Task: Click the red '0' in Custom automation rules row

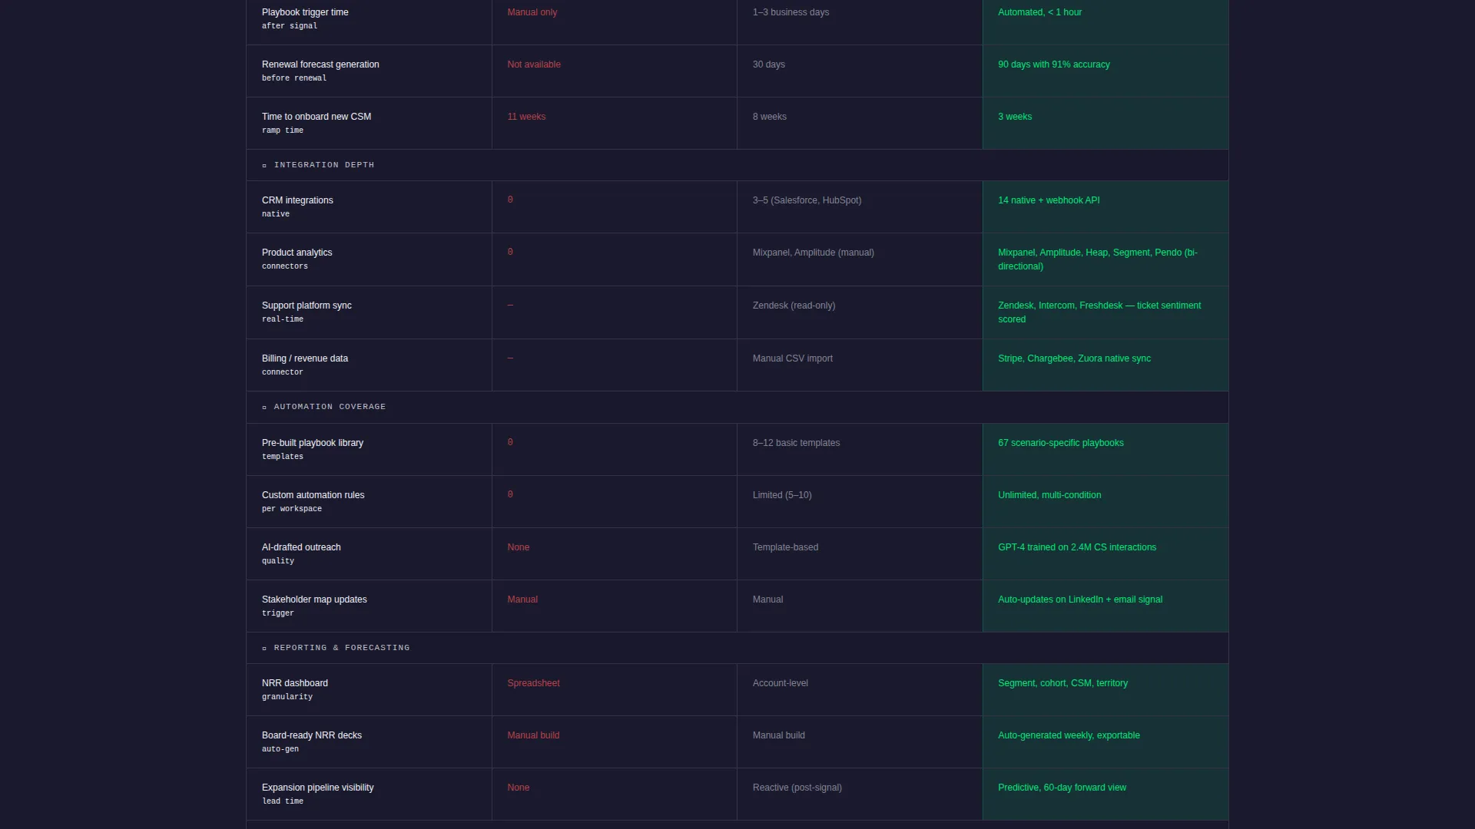Action: (510, 494)
